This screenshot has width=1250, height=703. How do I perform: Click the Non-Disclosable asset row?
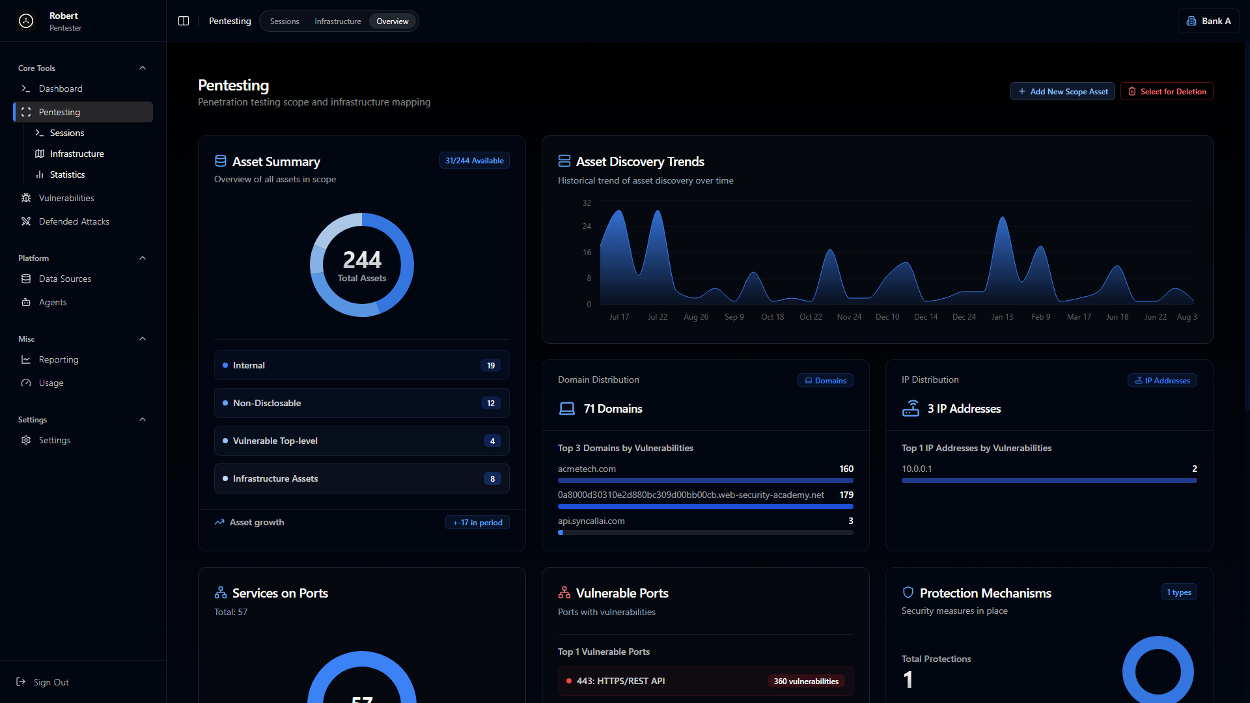click(x=362, y=403)
